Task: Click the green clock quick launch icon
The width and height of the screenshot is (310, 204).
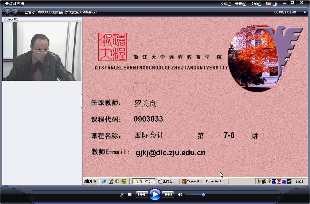Action: tap(124, 181)
